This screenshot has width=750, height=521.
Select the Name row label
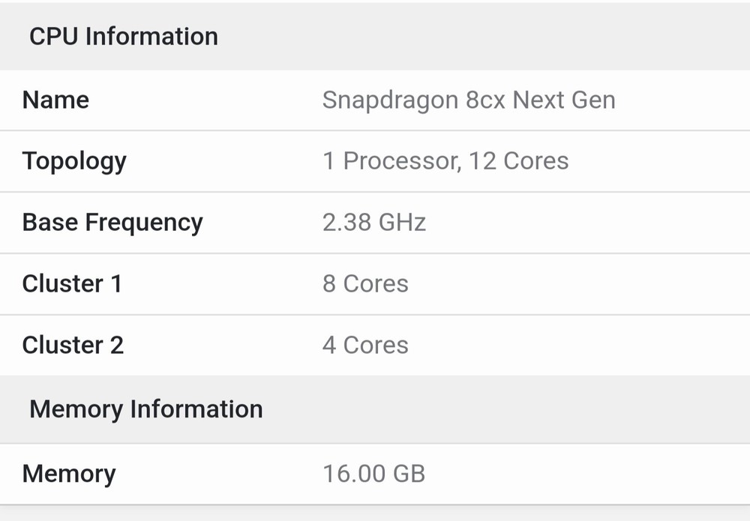(x=55, y=100)
